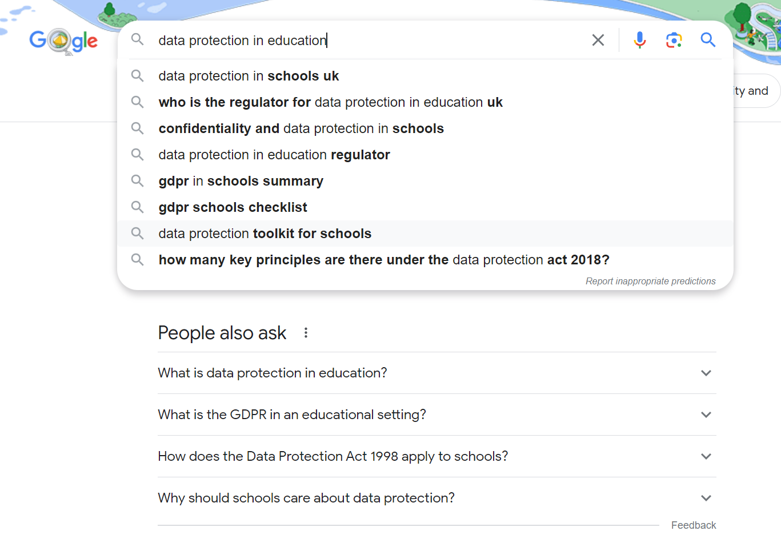Open Google Lens image search

(674, 40)
